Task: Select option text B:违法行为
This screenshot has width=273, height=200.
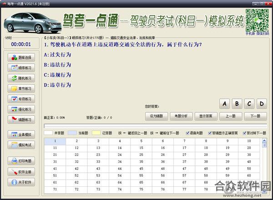Action: [x=57, y=65]
